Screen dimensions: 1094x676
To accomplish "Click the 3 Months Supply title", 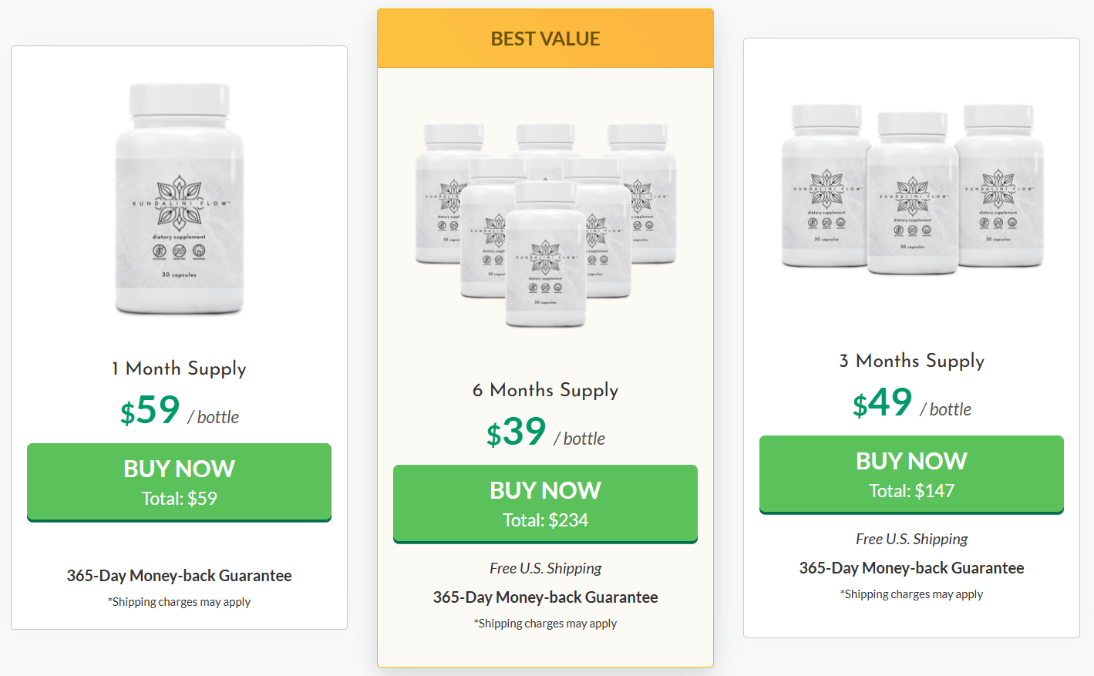I will pyautogui.click(x=911, y=361).
